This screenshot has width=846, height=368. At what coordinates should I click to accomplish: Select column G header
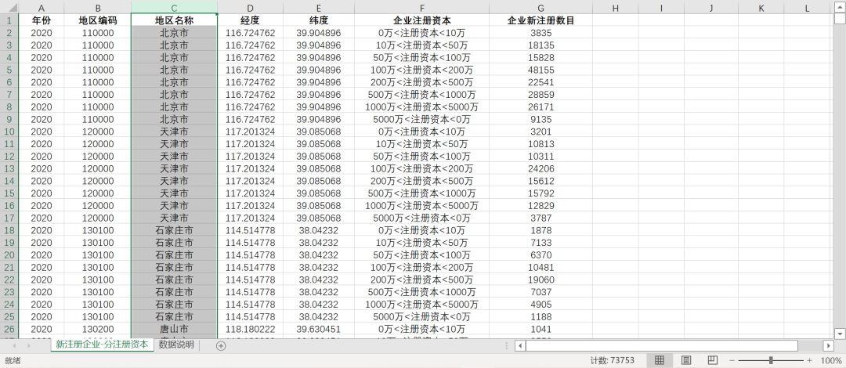pos(541,8)
